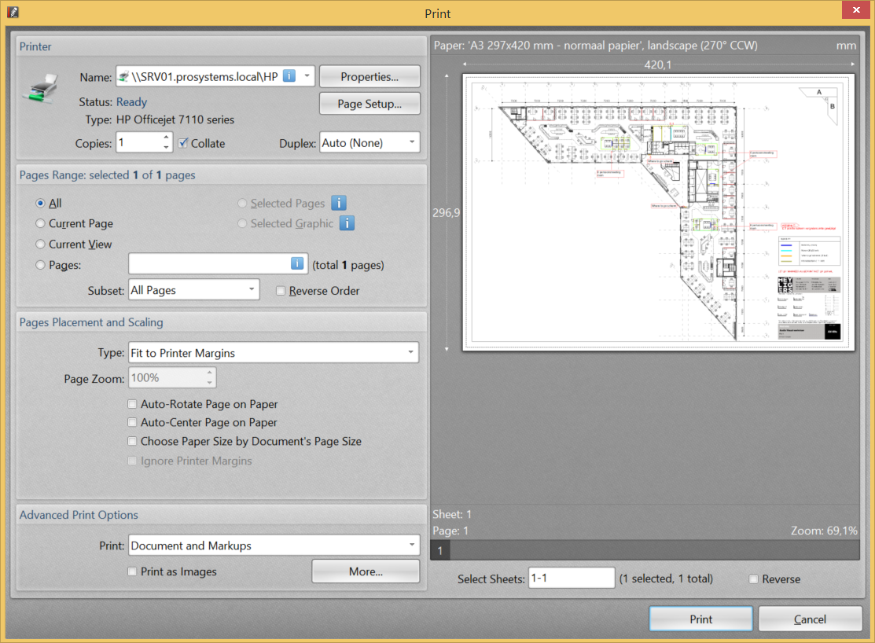
Task: Open printer Properties dialog
Action: pyautogui.click(x=369, y=76)
